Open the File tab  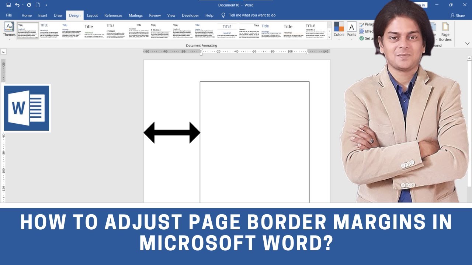pos(9,15)
